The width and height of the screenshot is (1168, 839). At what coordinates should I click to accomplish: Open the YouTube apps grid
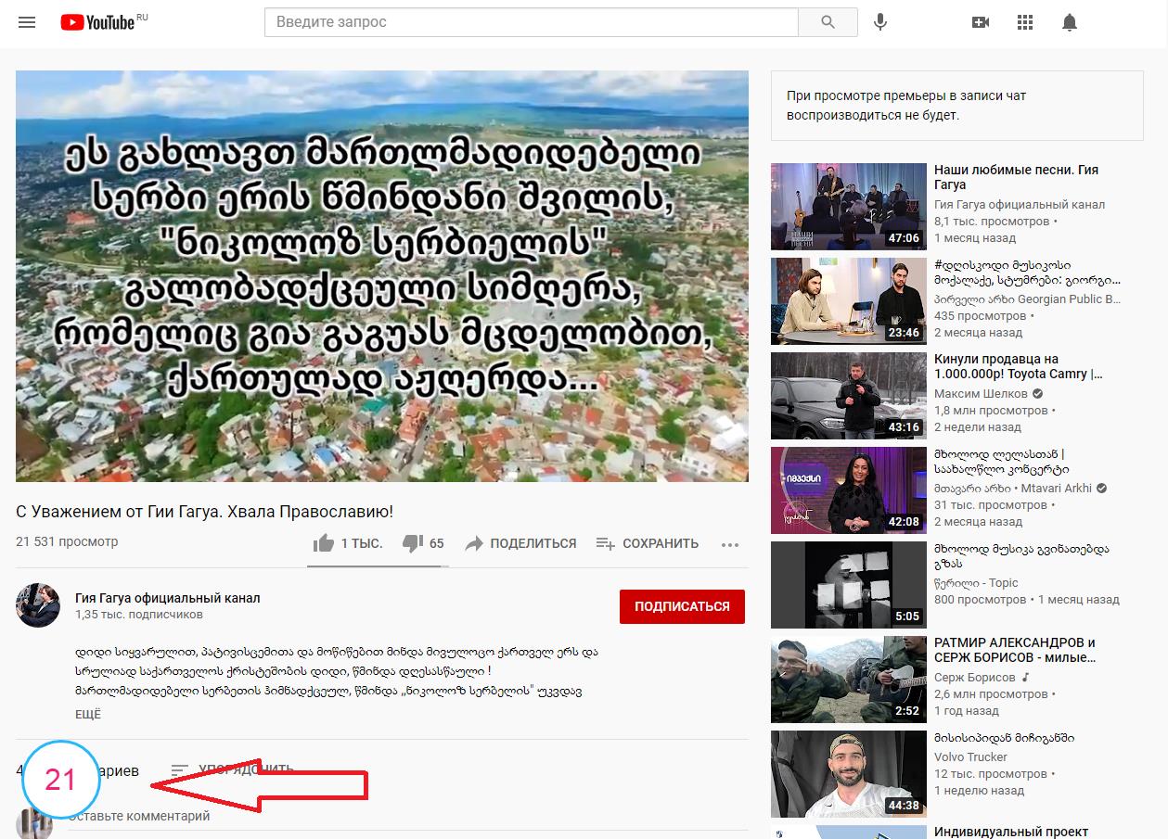[x=1025, y=22]
